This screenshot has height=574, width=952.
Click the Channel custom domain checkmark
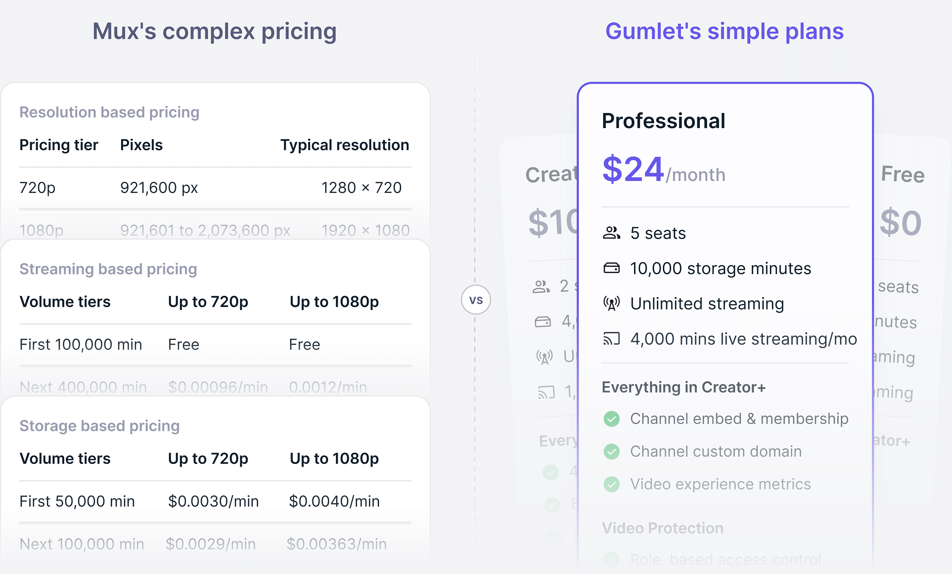point(611,452)
